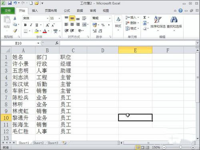Toggle Wrap Text button
This screenshot has width=200, height=150.
[84, 18]
